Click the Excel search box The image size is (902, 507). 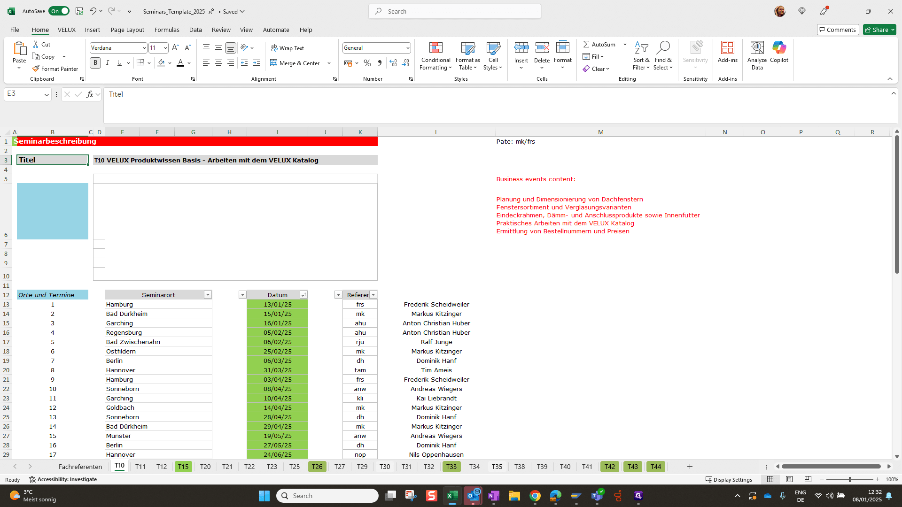point(454,11)
